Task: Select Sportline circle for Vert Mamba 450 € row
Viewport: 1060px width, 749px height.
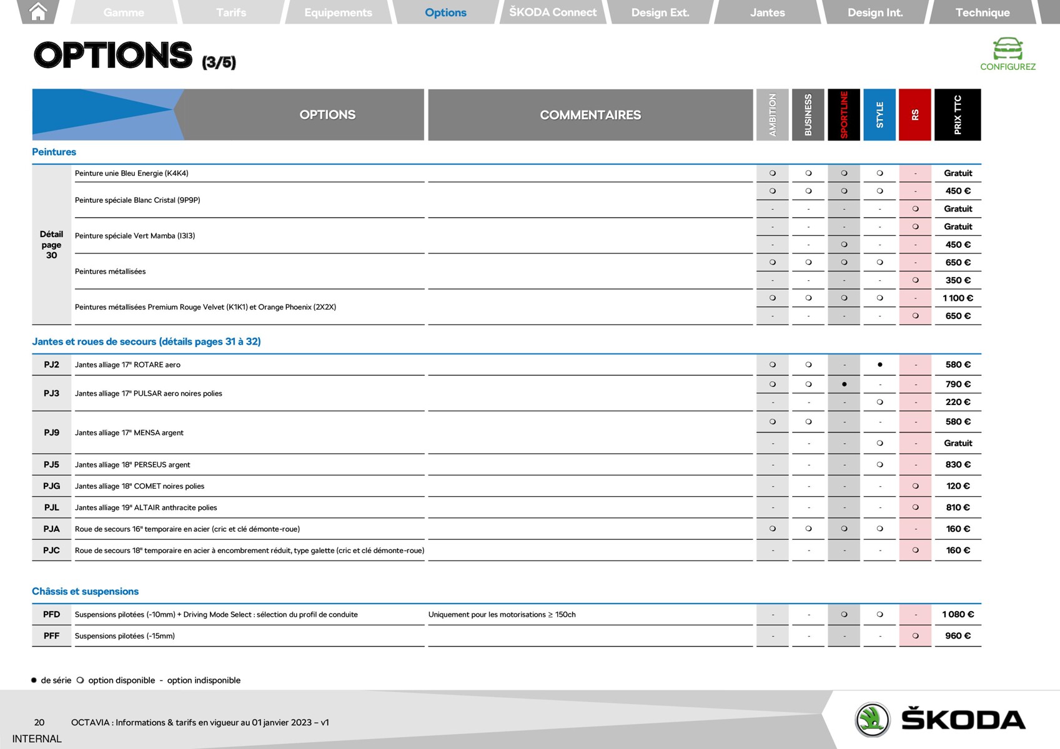Action: pyautogui.click(x=844, y=245)
